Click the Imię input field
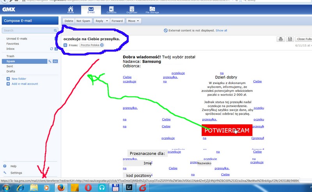Image resolution: width=312 pixels, height=192 pixels. pyautogui.click(x=137, y=163)
